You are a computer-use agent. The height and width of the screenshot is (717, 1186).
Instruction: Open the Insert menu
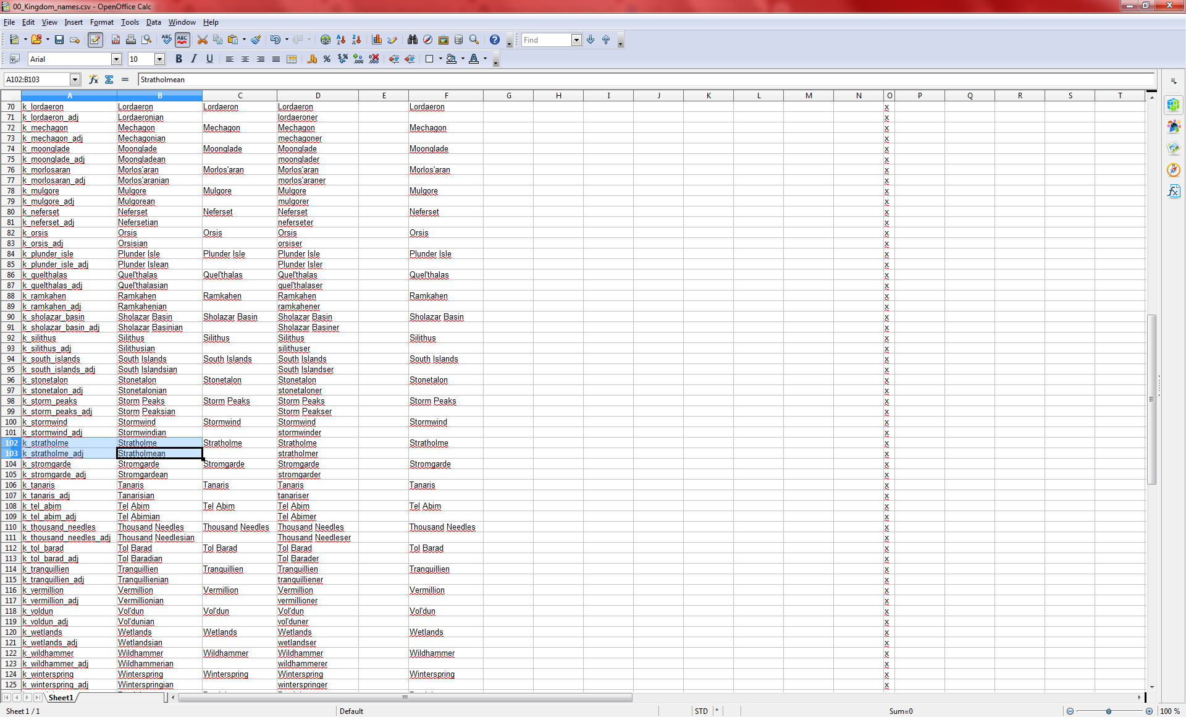coord(74,22)
